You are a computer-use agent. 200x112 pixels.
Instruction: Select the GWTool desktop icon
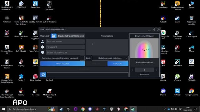[x=177, y=92]
